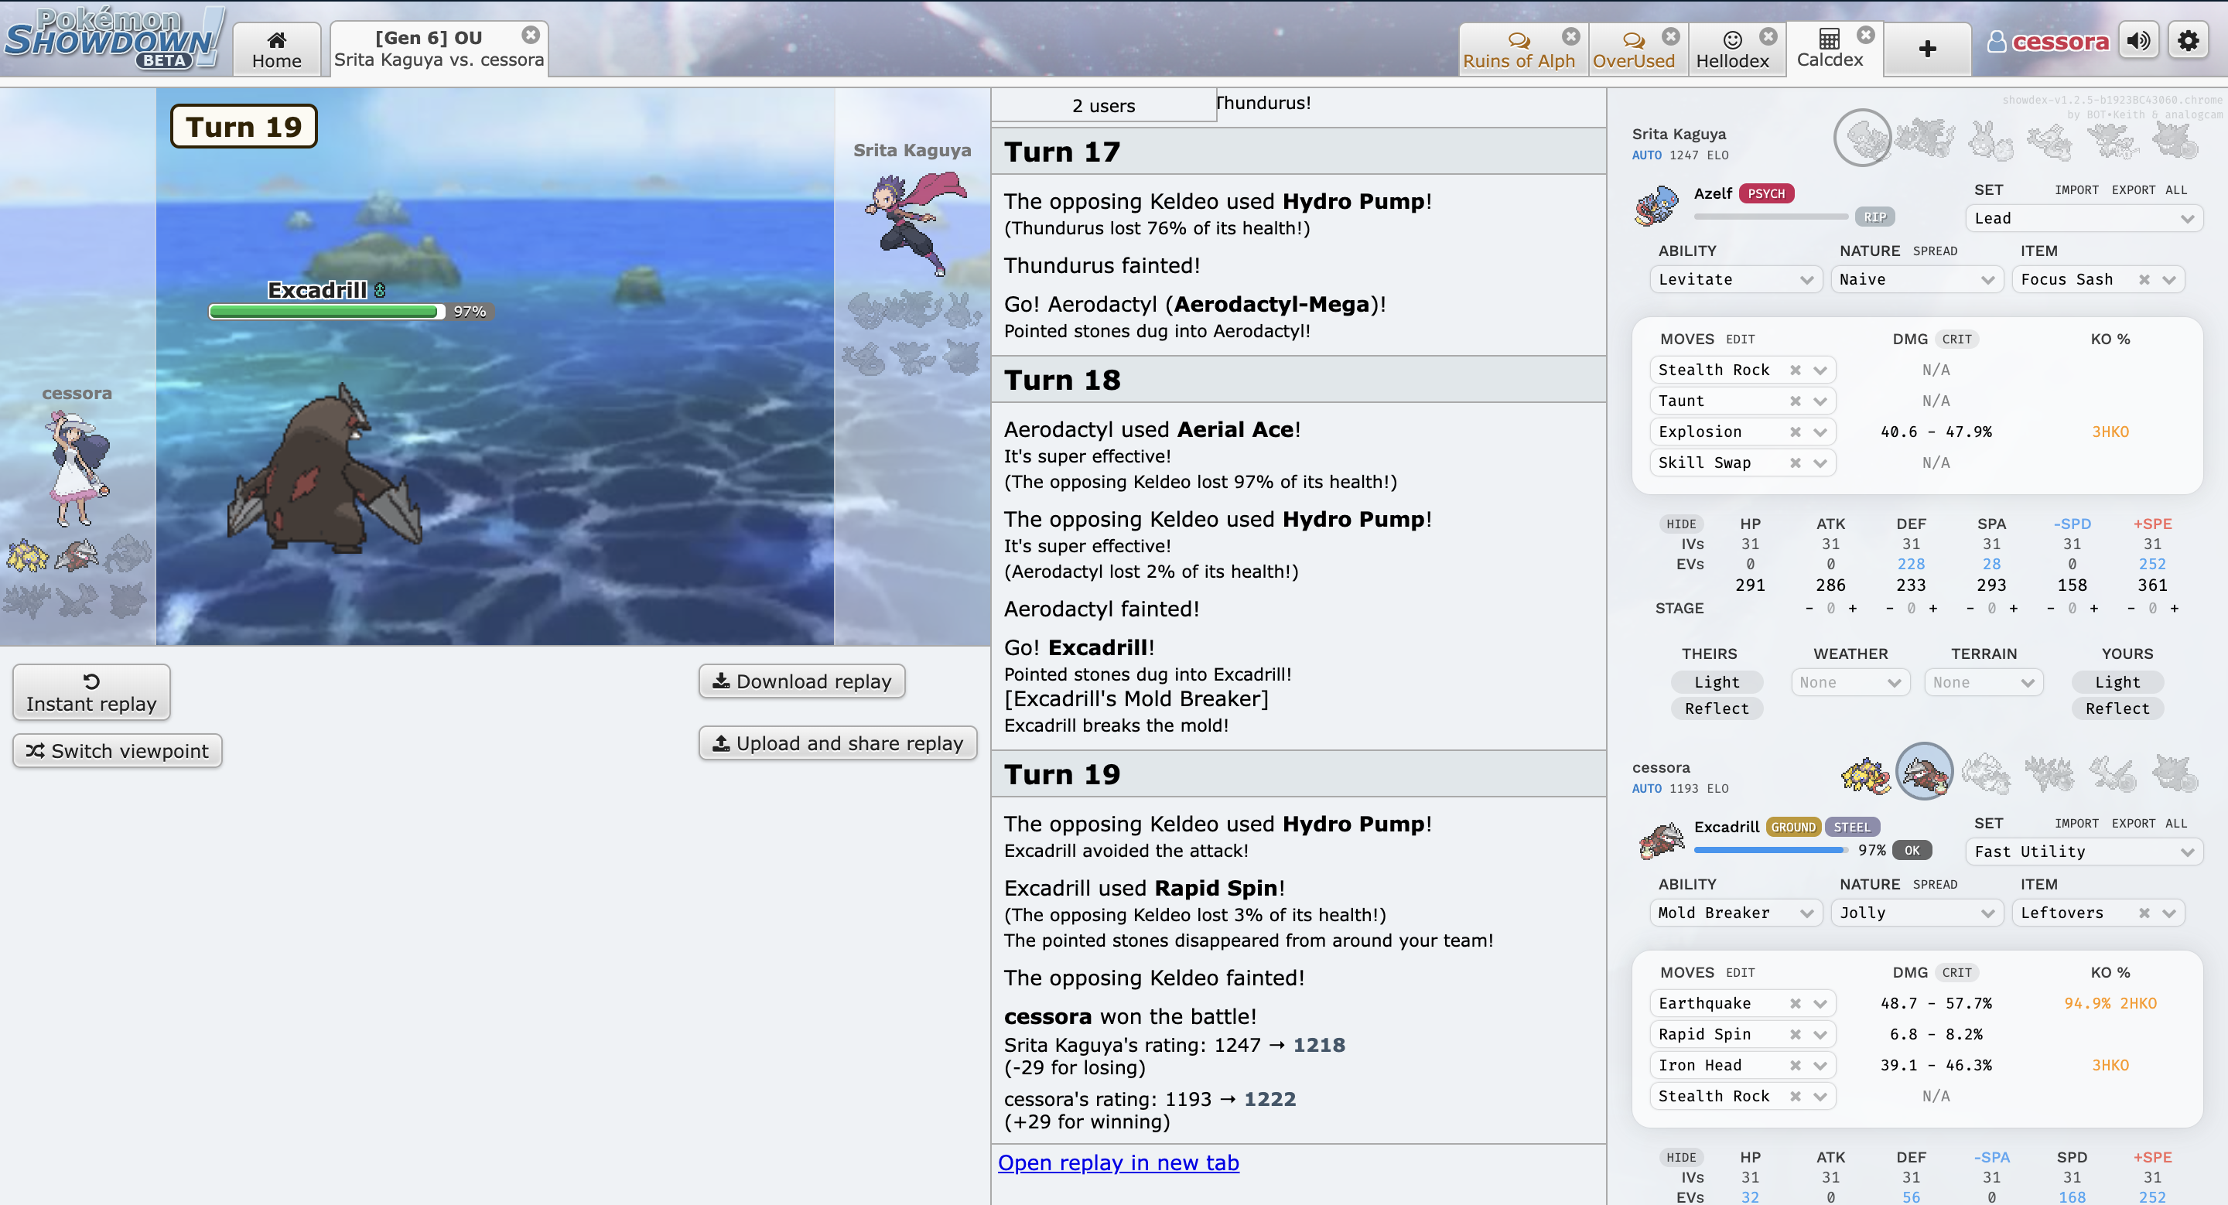
Task: Open Azelf's Focus Sash item dropdown
Action: [x=2169, y=279]
